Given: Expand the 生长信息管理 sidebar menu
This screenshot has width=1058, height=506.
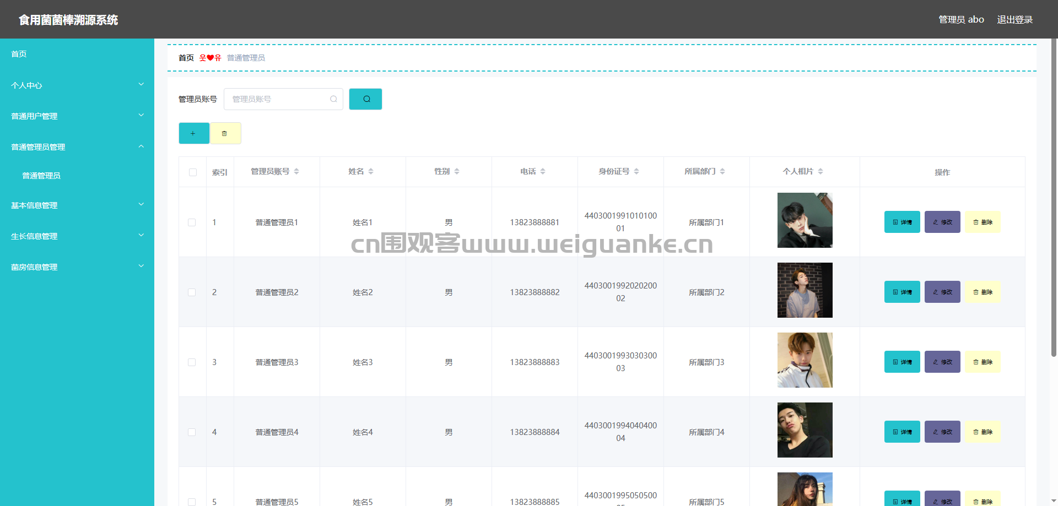Looking at the screenshot, I should [77, 236].
